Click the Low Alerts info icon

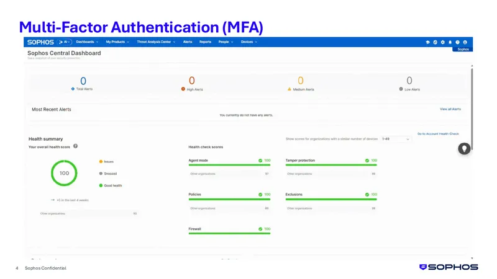(401, 89)
